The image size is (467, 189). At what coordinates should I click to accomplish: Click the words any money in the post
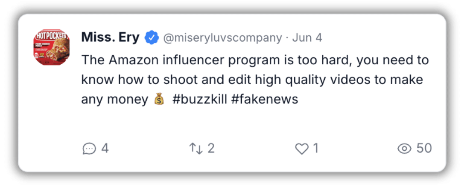click(x=115, y=100)
